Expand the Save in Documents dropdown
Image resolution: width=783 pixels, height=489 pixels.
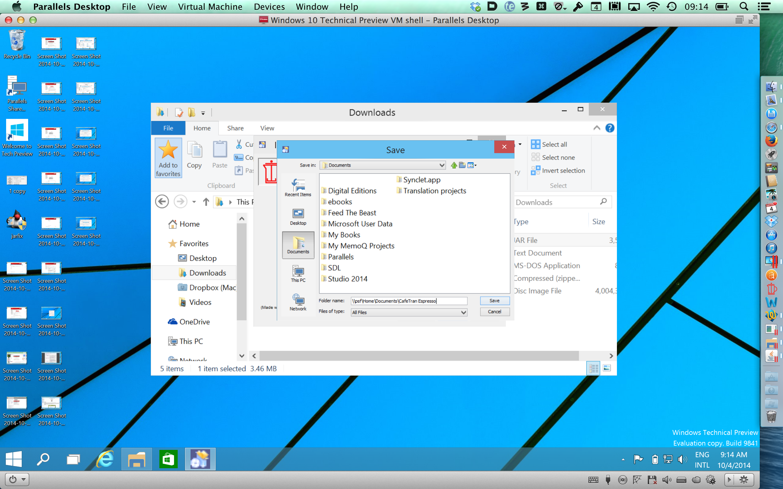pyautogui.click(x=442, y=165)
